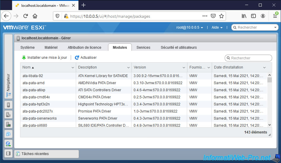
Task: Click the browser address bar URL
Action: (x=110, y=16)
